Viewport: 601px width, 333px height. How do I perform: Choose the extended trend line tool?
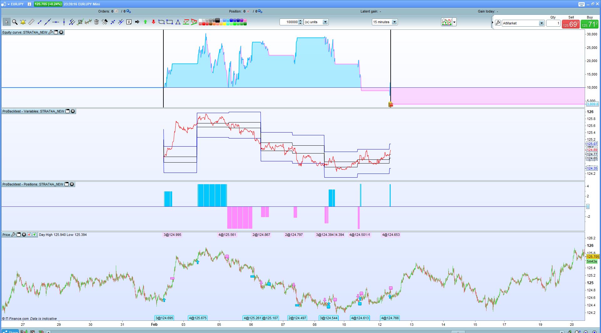pyautogui.click(x=48, y=22)
